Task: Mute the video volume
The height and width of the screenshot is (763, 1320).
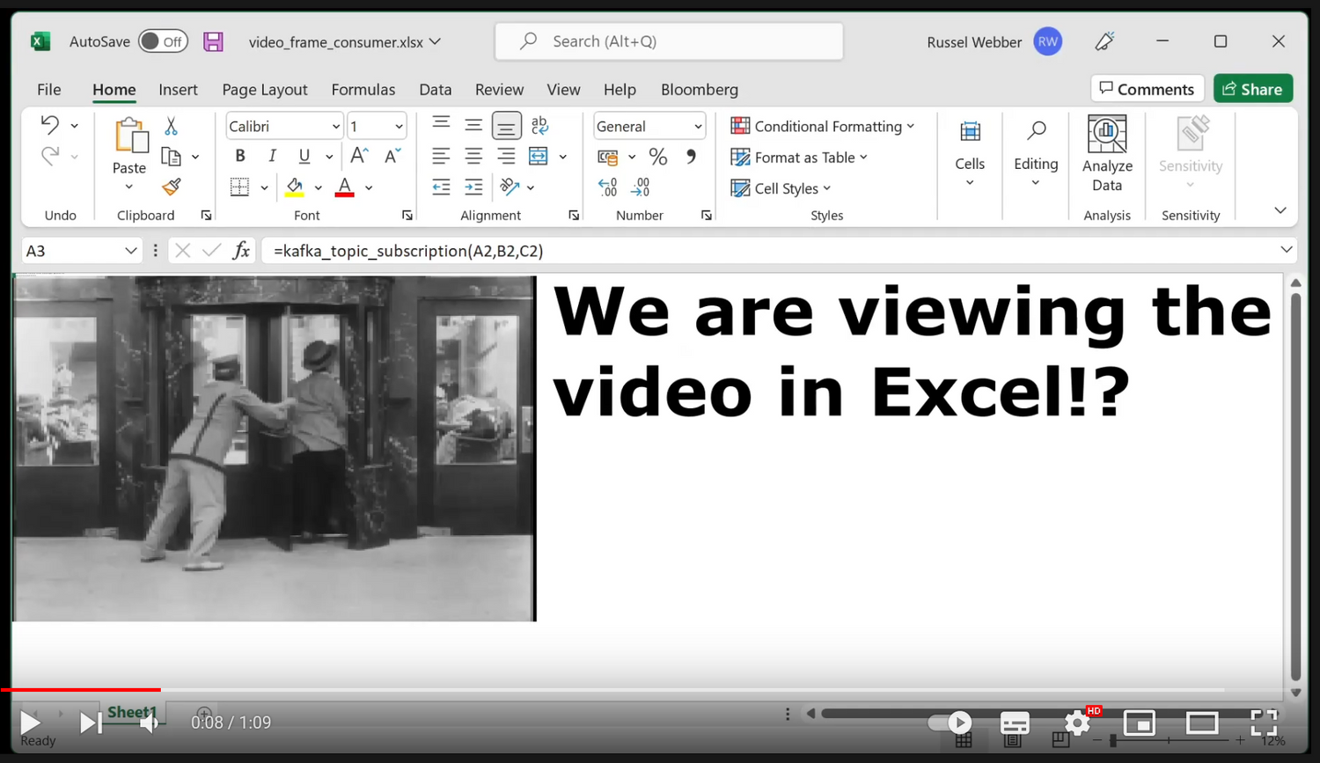Action: (x=150, y=723)
